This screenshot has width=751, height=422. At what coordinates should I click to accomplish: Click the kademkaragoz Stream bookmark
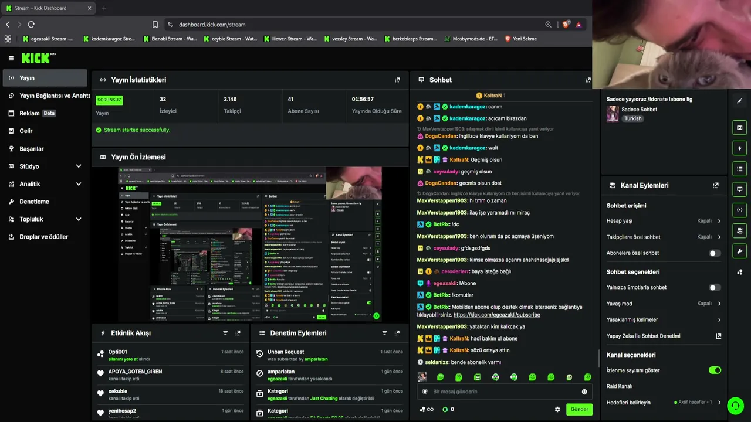click(x=109, y=39)
